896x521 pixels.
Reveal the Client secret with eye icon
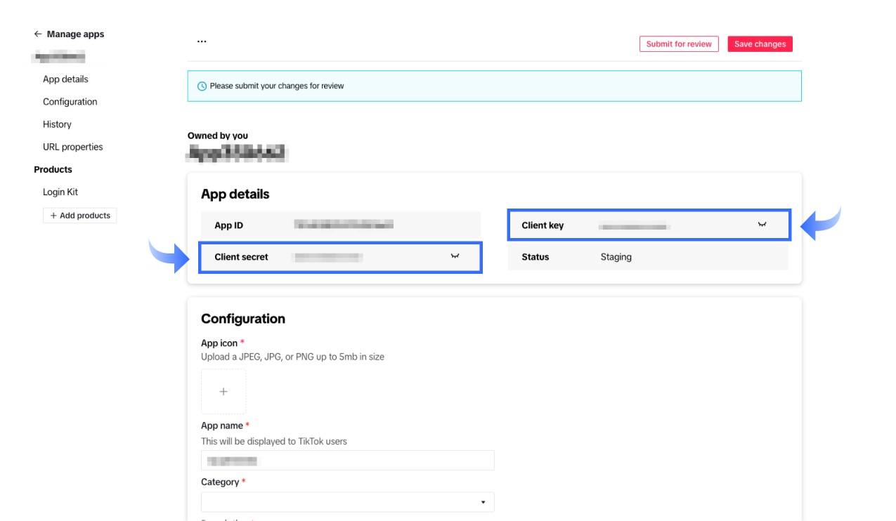[x=455, y=256]
